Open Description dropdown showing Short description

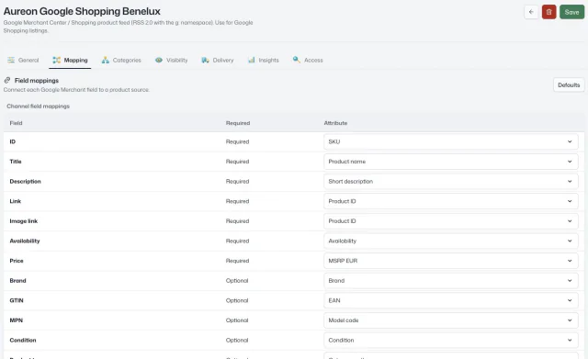coord(451,182)
